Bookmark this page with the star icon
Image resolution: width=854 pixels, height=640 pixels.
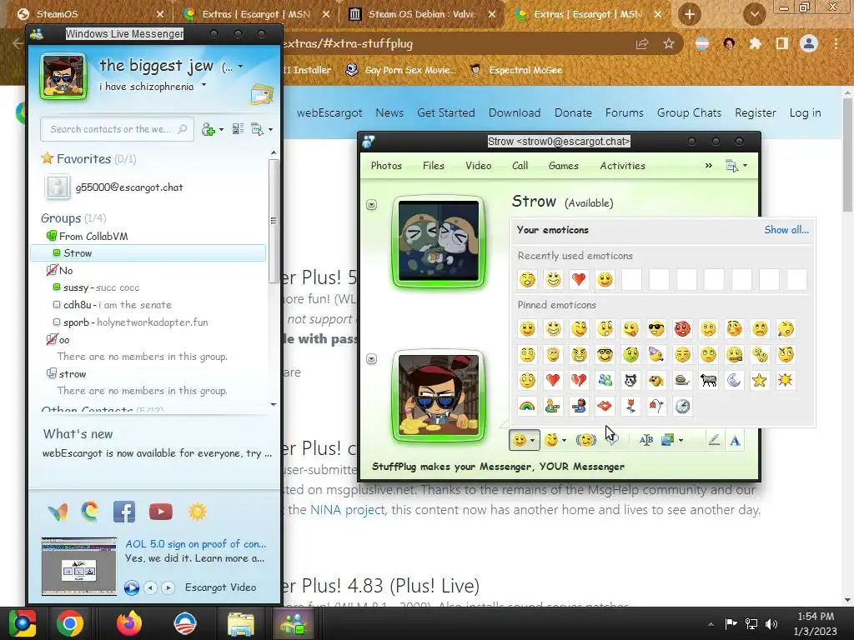click(x=669, y=43)
